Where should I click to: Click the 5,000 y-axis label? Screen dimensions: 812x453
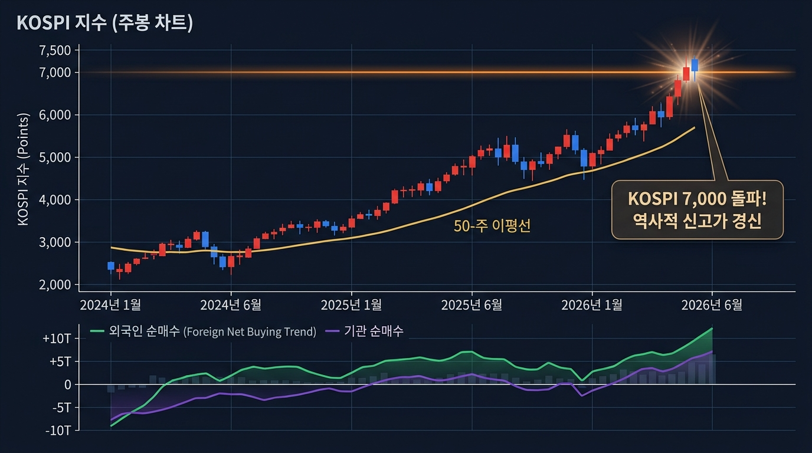(54, 157)
